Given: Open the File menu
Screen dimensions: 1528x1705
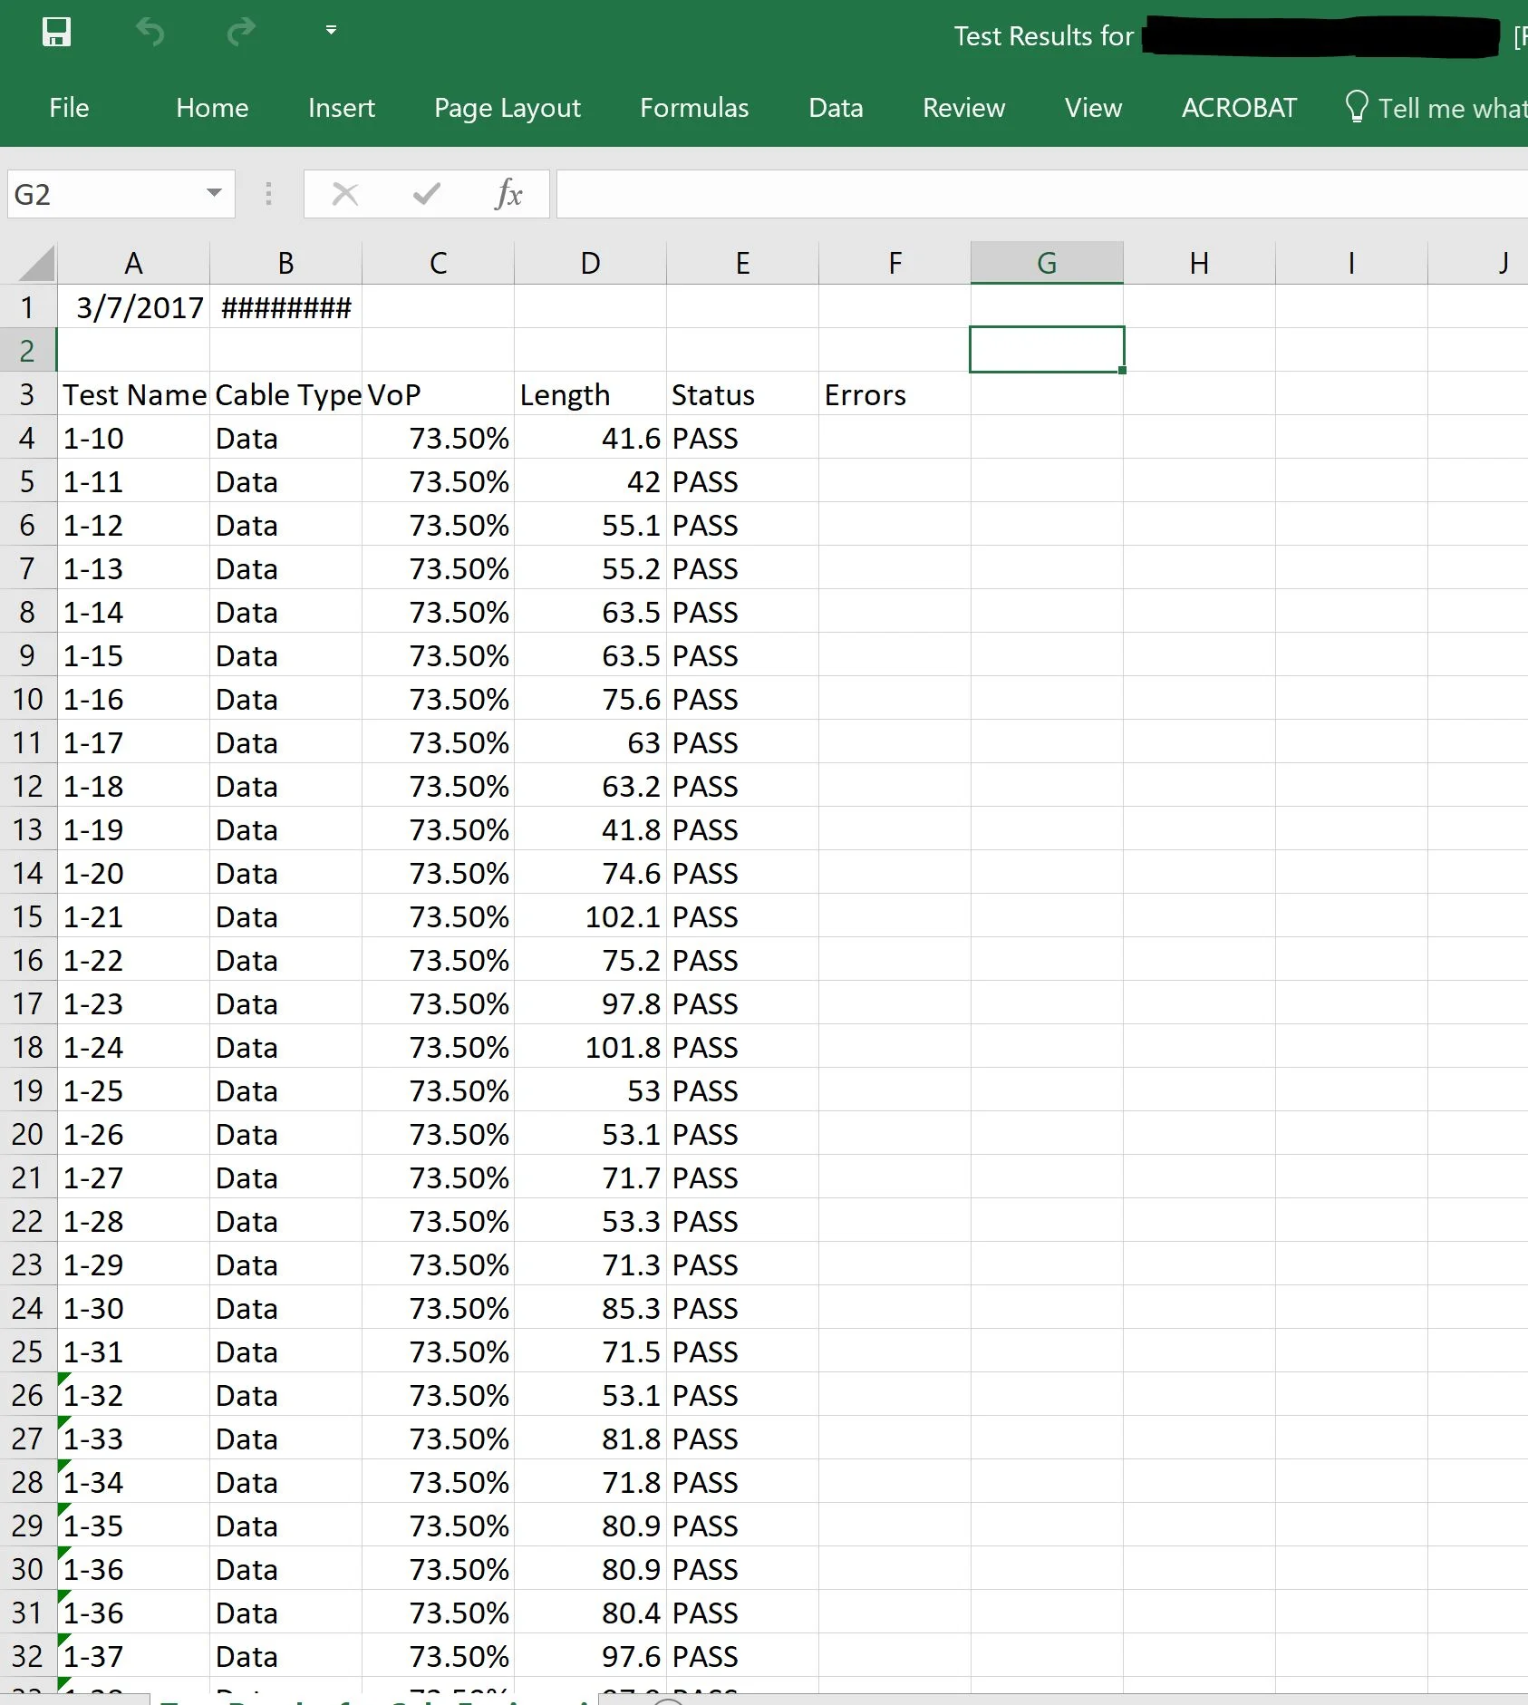Looking at the screenshot, I should (69, 108).
